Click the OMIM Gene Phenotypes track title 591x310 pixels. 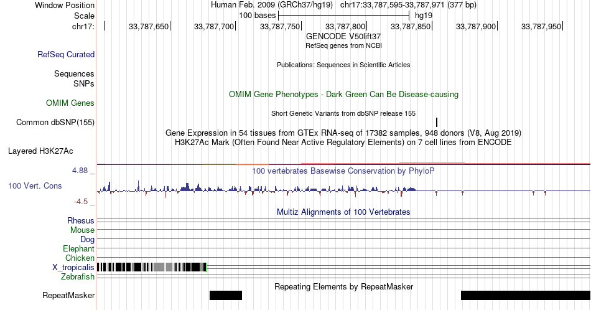coord(344,94)
